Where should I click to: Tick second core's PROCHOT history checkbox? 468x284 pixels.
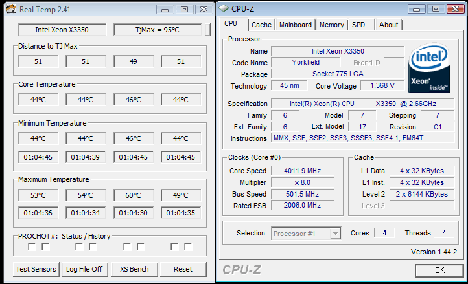[x=93, y=246]
